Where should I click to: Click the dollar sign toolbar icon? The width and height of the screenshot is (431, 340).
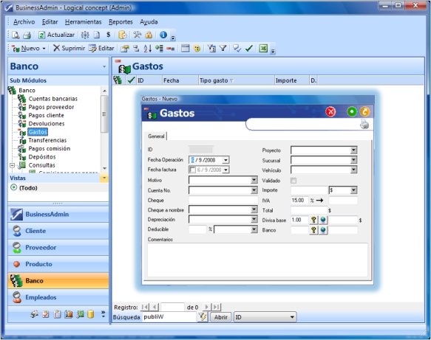(108, 35)
